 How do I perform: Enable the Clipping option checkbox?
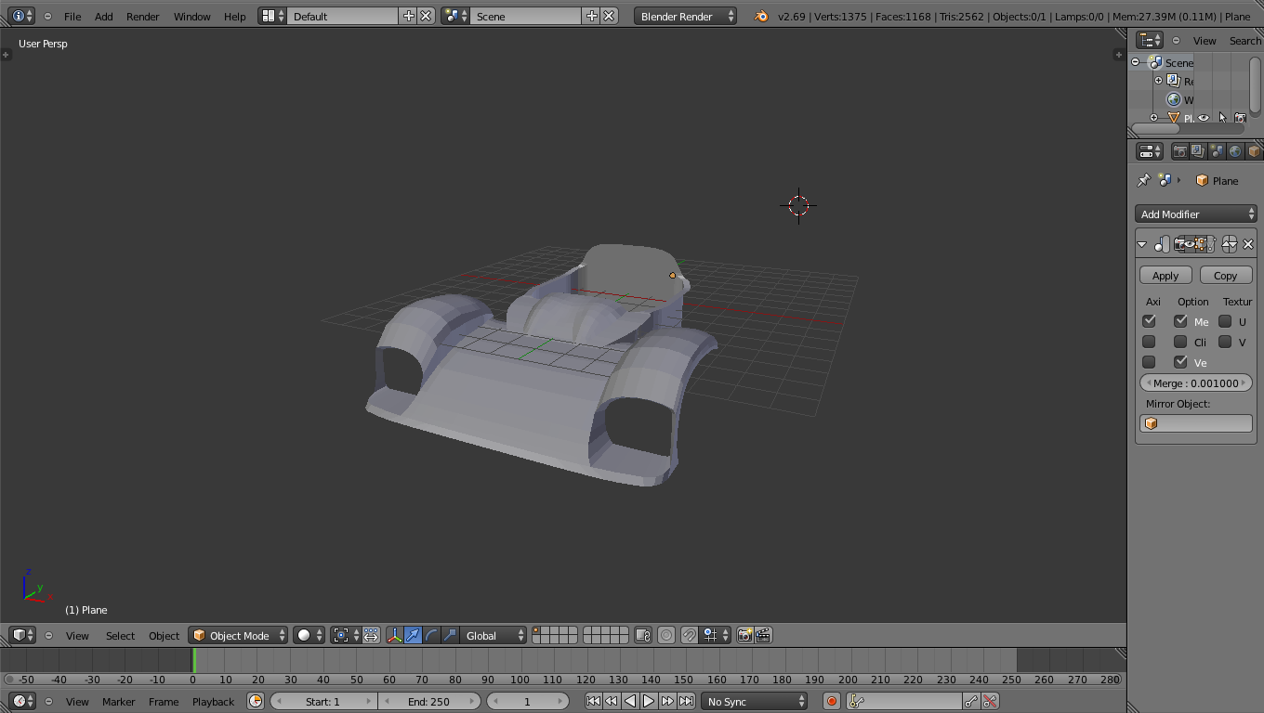coord(1180,341)
